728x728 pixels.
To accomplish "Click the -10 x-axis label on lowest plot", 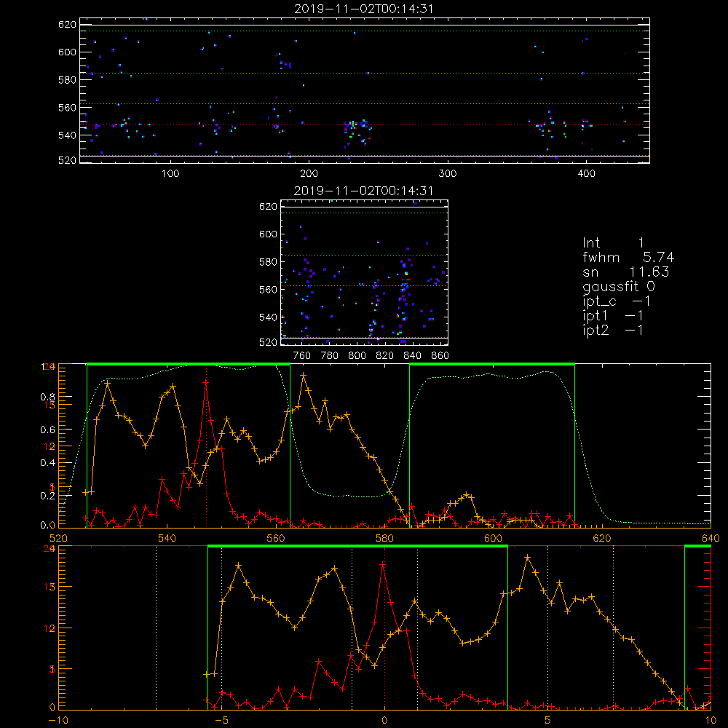I will click(x=58, y=721).
